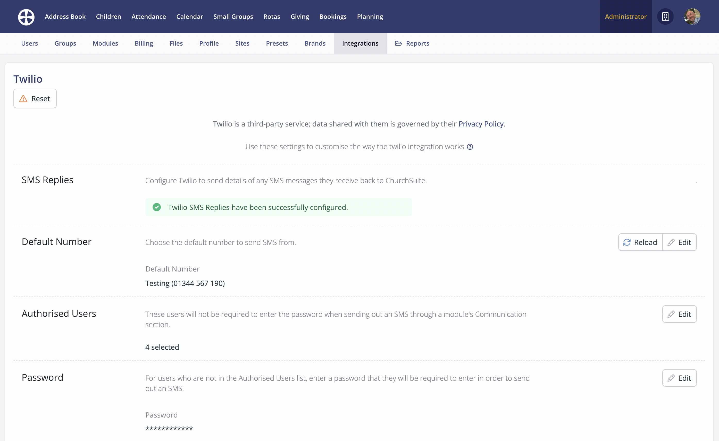This screenshot has width=719, height=441.
Task: Navigate to the Giving module
Action: coord(300,17)
